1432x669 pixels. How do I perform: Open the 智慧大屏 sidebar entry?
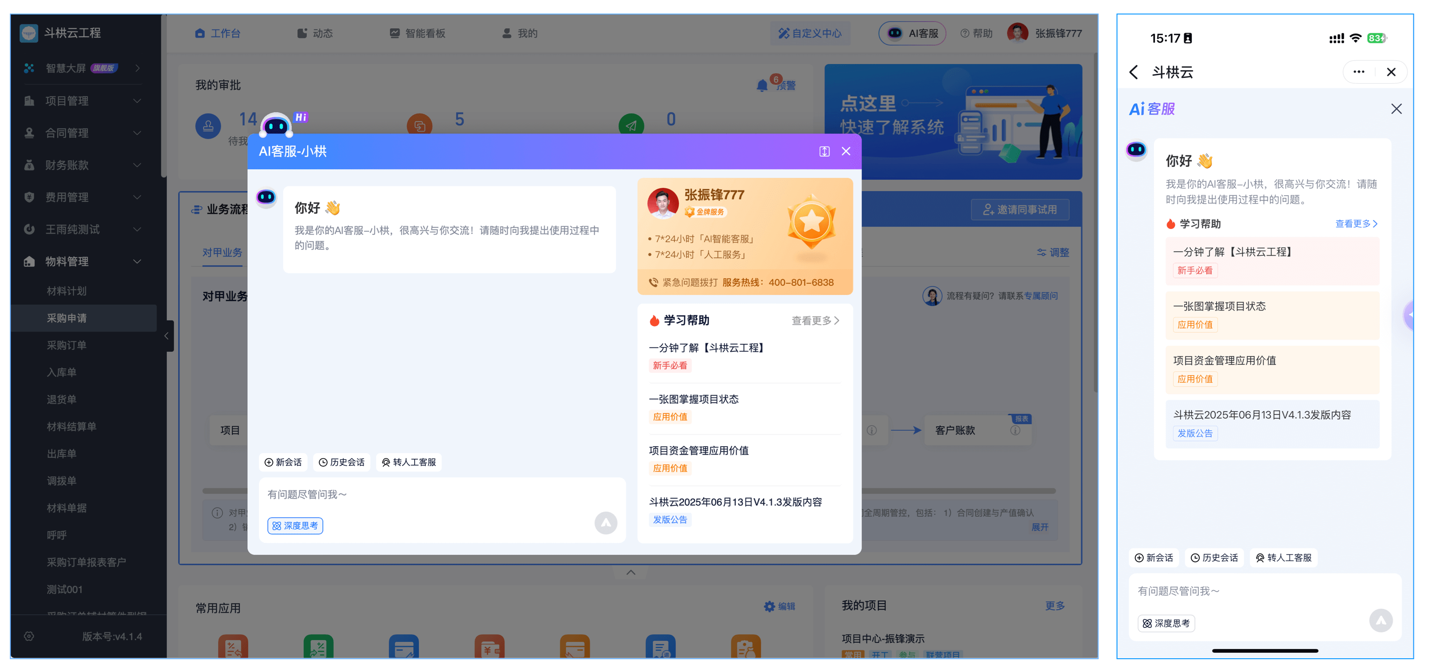(x=83, y=68)
